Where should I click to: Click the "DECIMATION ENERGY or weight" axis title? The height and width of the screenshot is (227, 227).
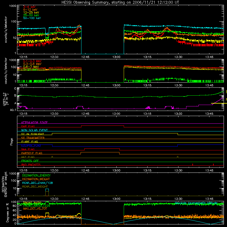[x=4, y=184]
